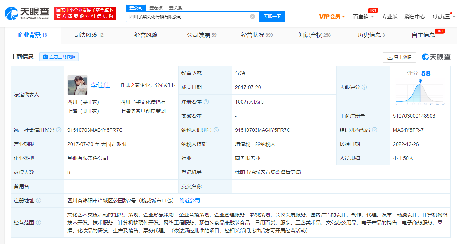Select the 企业背景 tab
This screenshot has height=244, width=457.
pos(32,35)
